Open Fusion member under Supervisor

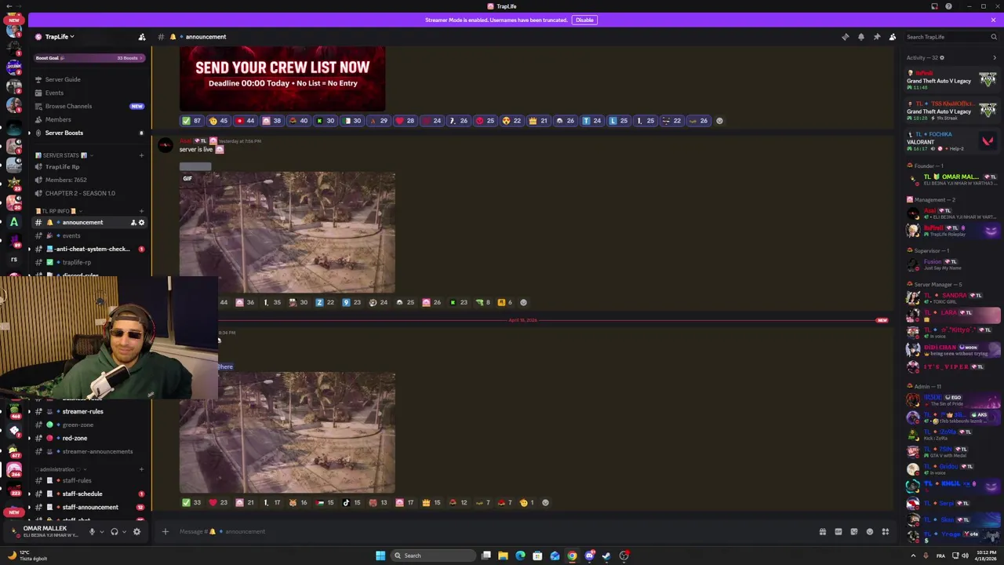pos(951,264)
